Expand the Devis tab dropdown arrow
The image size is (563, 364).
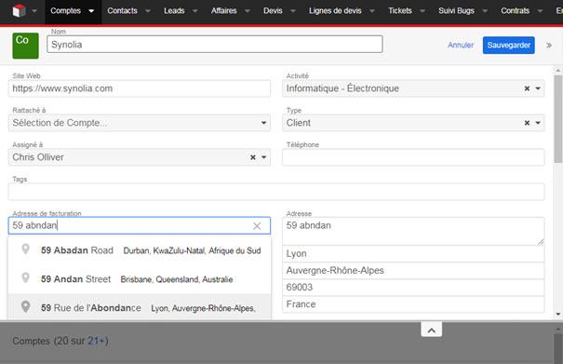tap(293, 11)
